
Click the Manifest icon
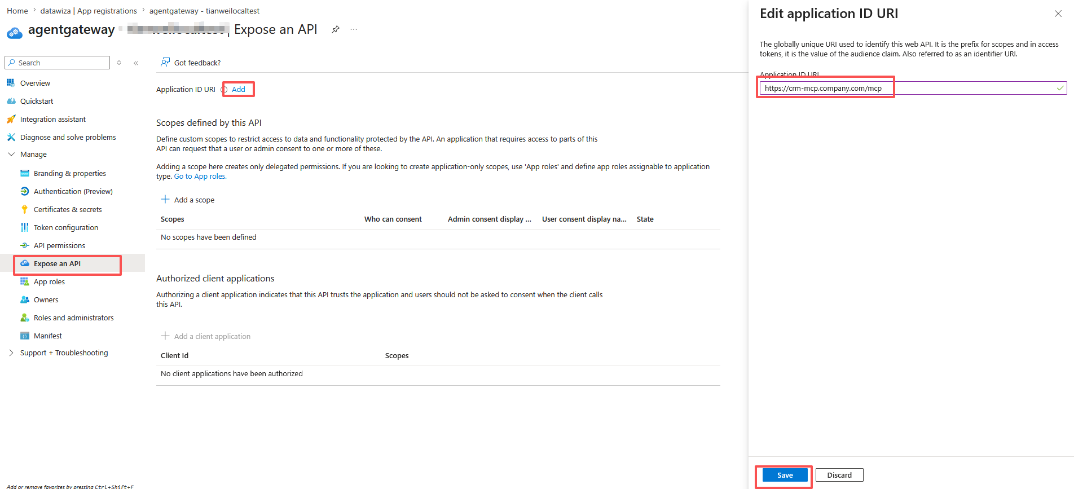(24, 336)
